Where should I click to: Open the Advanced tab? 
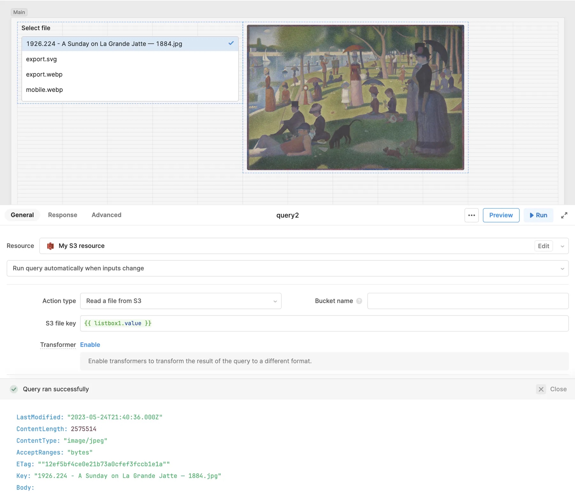(x=106, y=215)
